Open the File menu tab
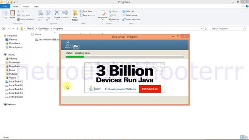This screenshot has width=249, height=140. click(x=5, y=6)
